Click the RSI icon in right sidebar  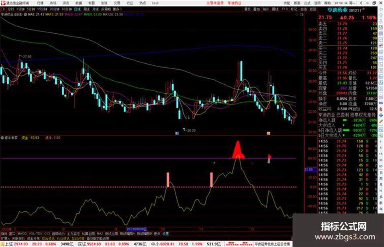coord(381,103)
